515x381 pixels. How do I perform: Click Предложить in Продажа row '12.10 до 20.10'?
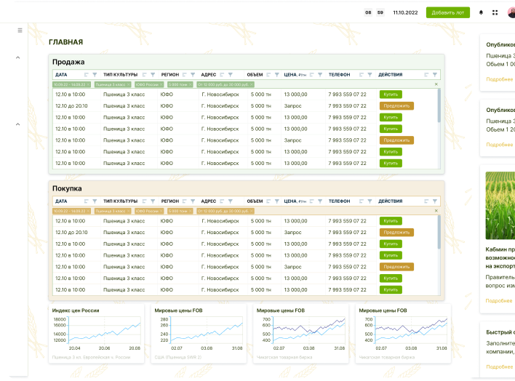(396, 105)
